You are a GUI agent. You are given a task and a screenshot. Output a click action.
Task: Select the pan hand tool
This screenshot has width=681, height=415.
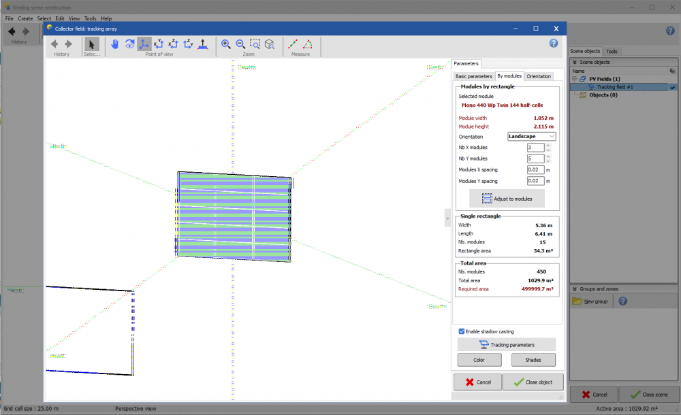click(x=115, y=44)
